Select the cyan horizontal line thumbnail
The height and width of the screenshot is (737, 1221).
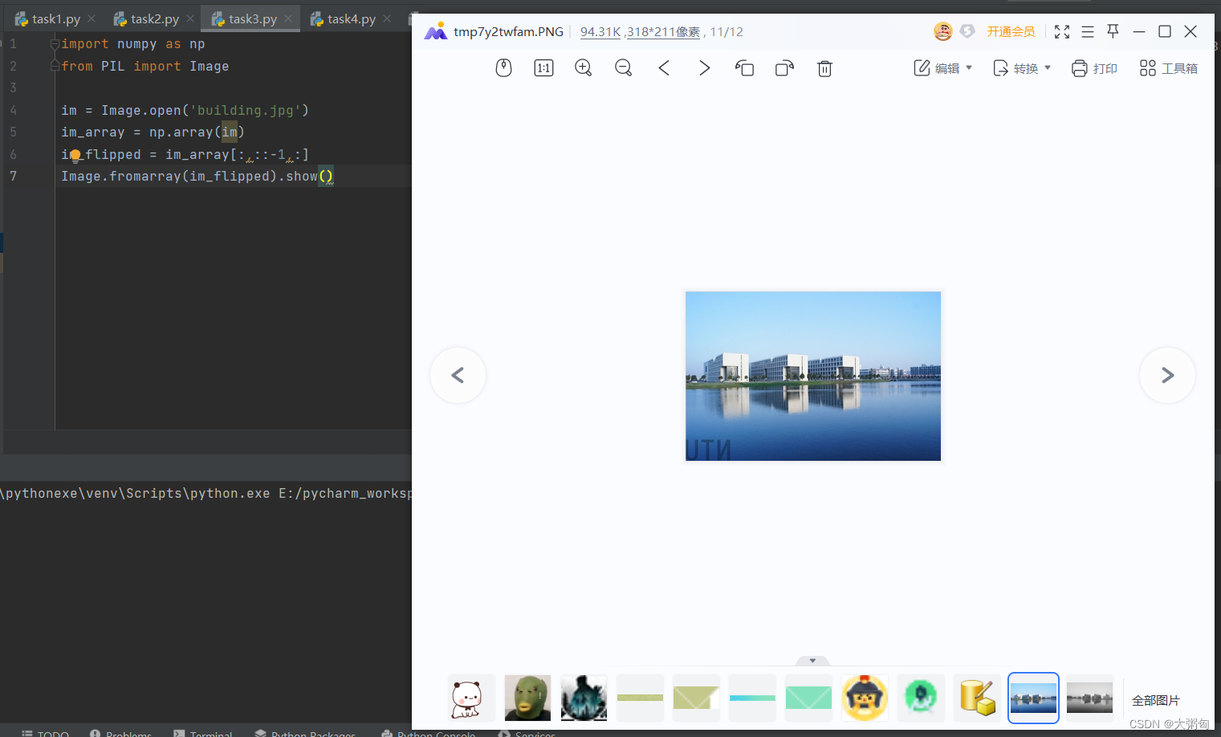point(752,698)
